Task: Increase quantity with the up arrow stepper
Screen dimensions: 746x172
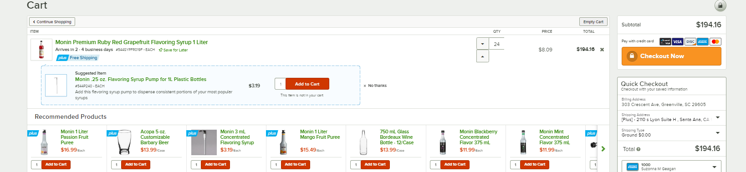Action: [483, 56]
